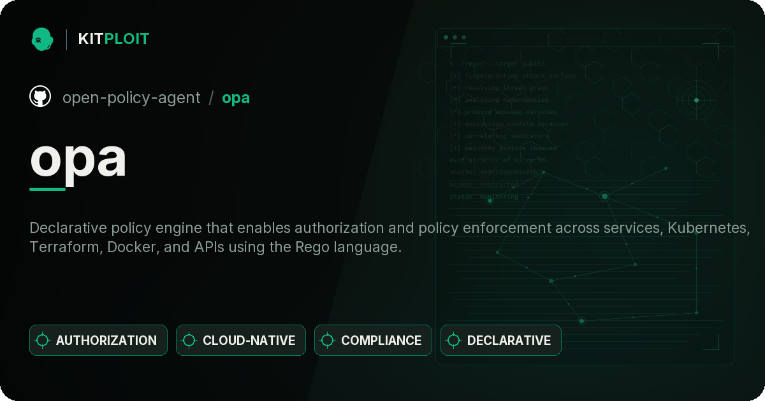The image size is (765, 401).
Task: Click the crosshair icon in CLOUD-NATIVE tag
Action: click(x=189, y=340)
